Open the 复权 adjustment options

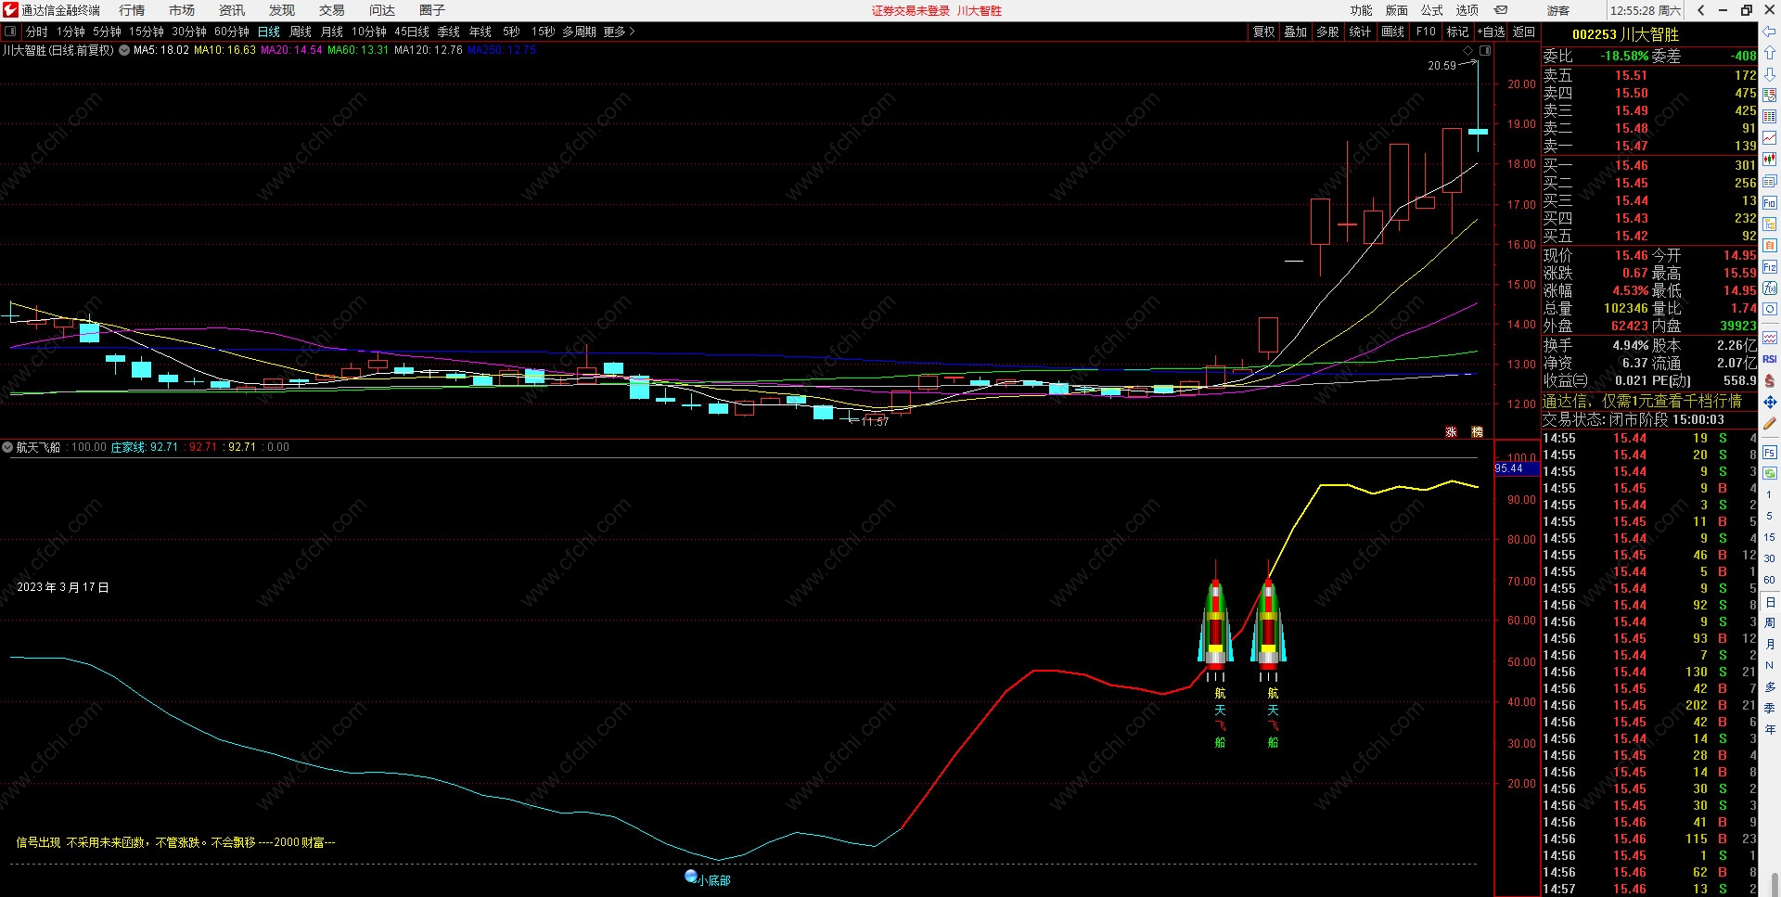pos(1263,32)
